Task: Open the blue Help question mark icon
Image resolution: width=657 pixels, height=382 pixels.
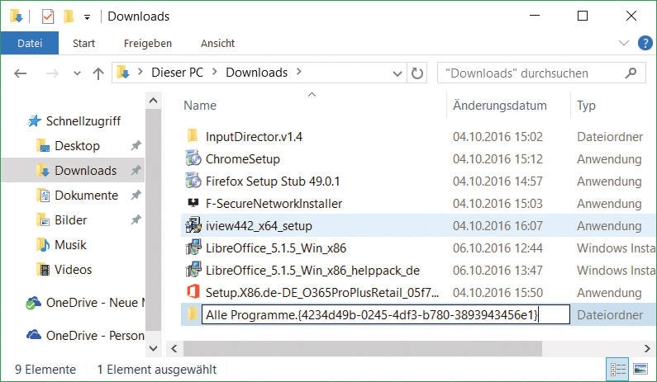Action: click(645, 43)
